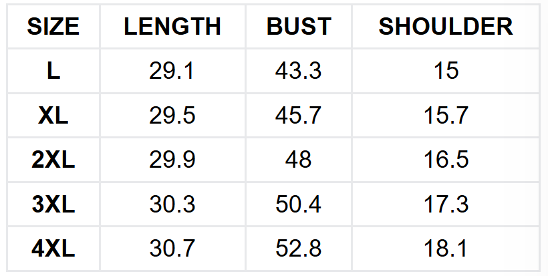Select bust value 43.3 in L row

299,71
